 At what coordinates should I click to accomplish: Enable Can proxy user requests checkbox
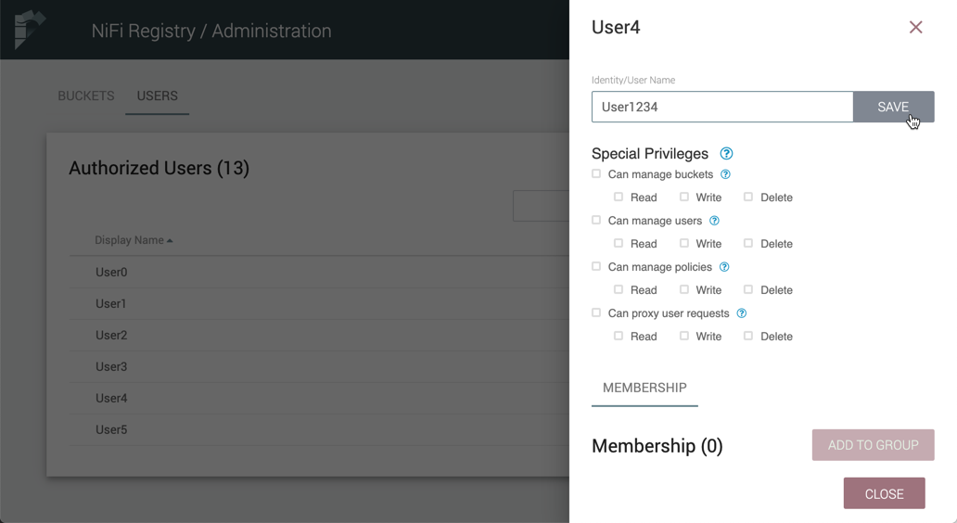point(596,313)
